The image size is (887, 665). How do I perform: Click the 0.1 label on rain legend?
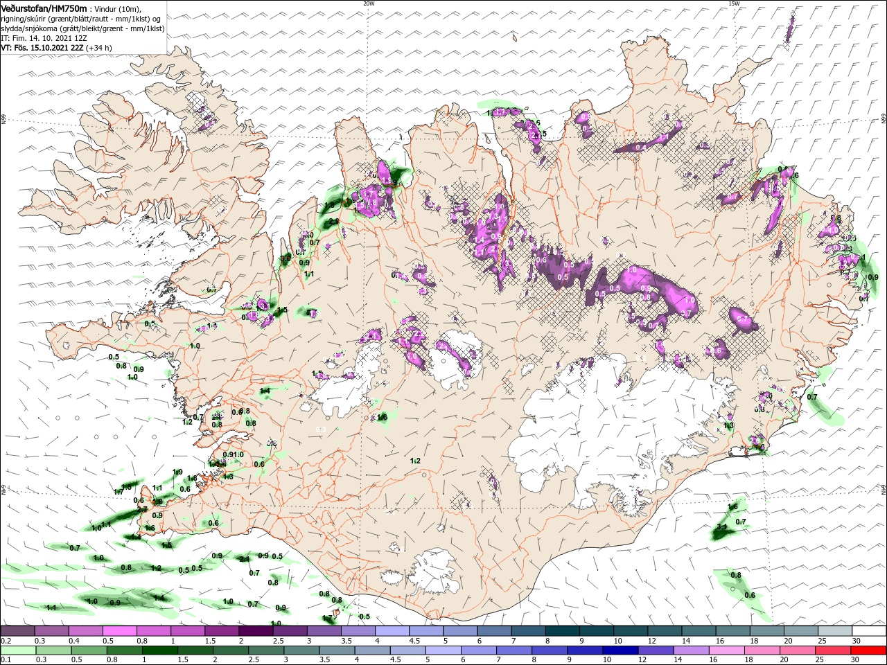pyautogui.click(x=6, y=660)
